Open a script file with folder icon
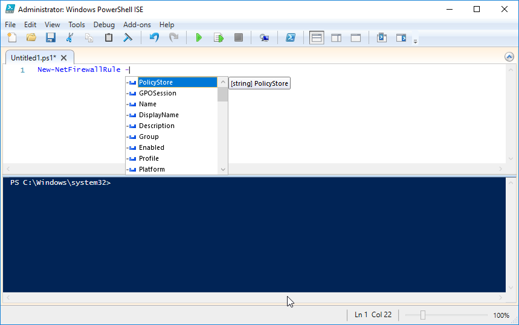The height and width of the screenshot is (325, 519). pos(31,37)
